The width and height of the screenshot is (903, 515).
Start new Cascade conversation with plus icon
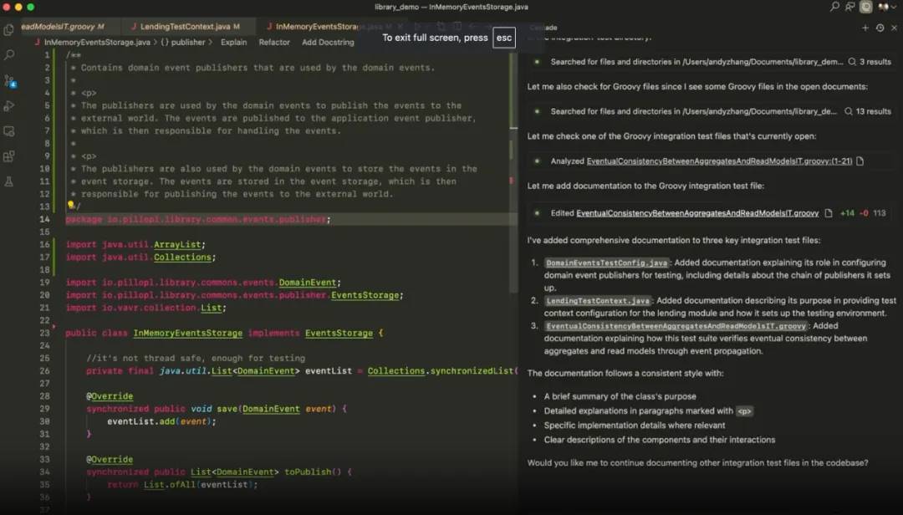point(865,28)
